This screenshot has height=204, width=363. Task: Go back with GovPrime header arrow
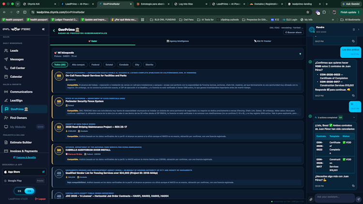[x=54, y=30]
